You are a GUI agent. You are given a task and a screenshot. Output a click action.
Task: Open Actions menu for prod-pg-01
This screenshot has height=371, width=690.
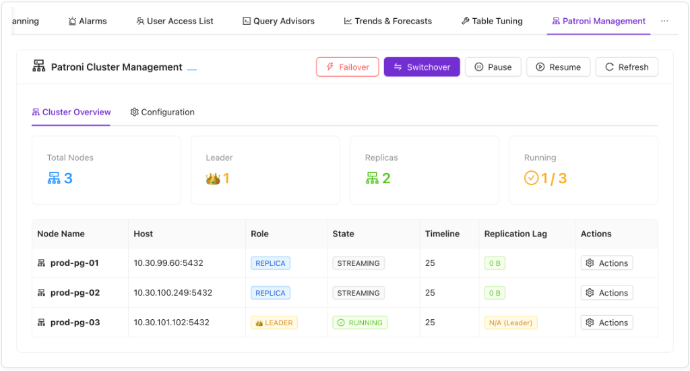tap(606, 263)
